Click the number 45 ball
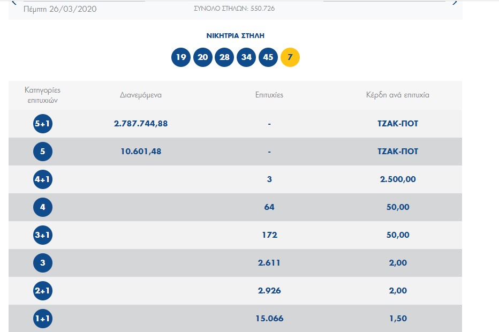The width and height of the screenshot is (499, 332). click(268, 57)
